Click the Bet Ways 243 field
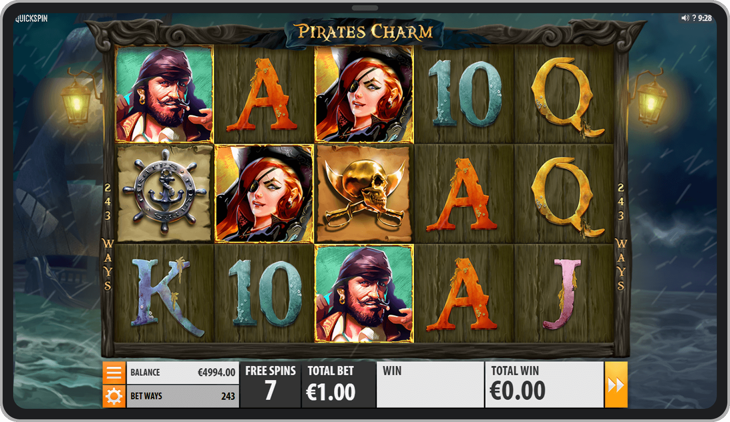The width and height of the screenshot is (730, 422). tap(183, 396)
